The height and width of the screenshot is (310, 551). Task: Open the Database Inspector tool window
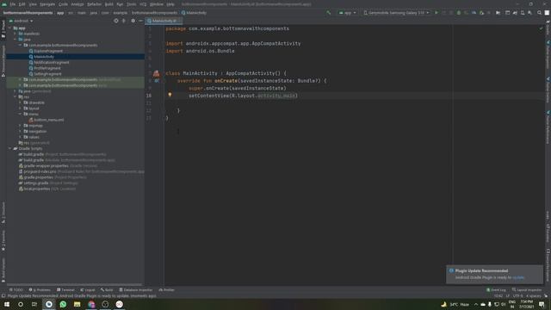[x=136, y=290]
